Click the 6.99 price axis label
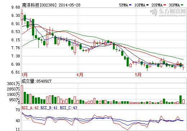The image size is (187, 131). click(x=15, y=64)
